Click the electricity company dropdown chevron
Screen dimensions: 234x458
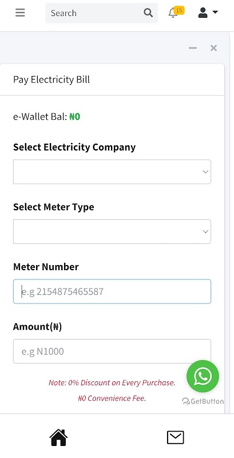coord(205,172)
